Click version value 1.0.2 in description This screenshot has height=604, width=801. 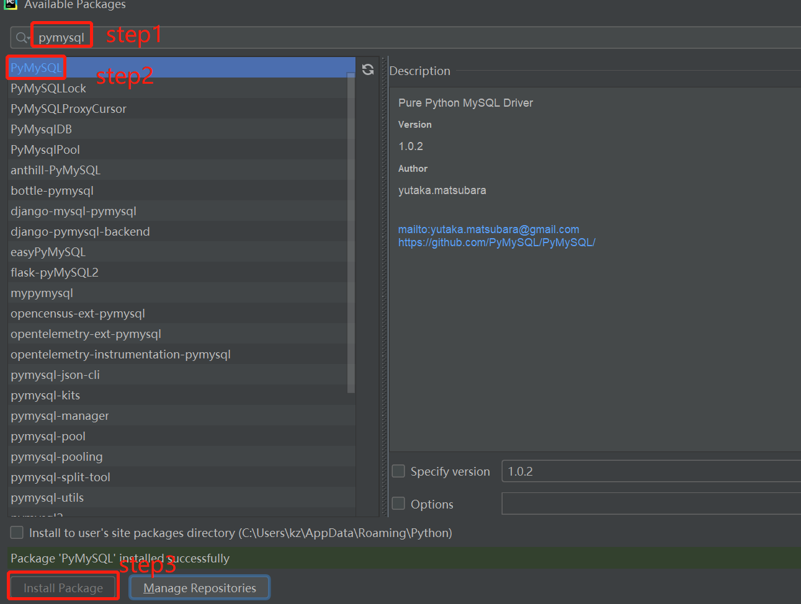click(411, 146)
